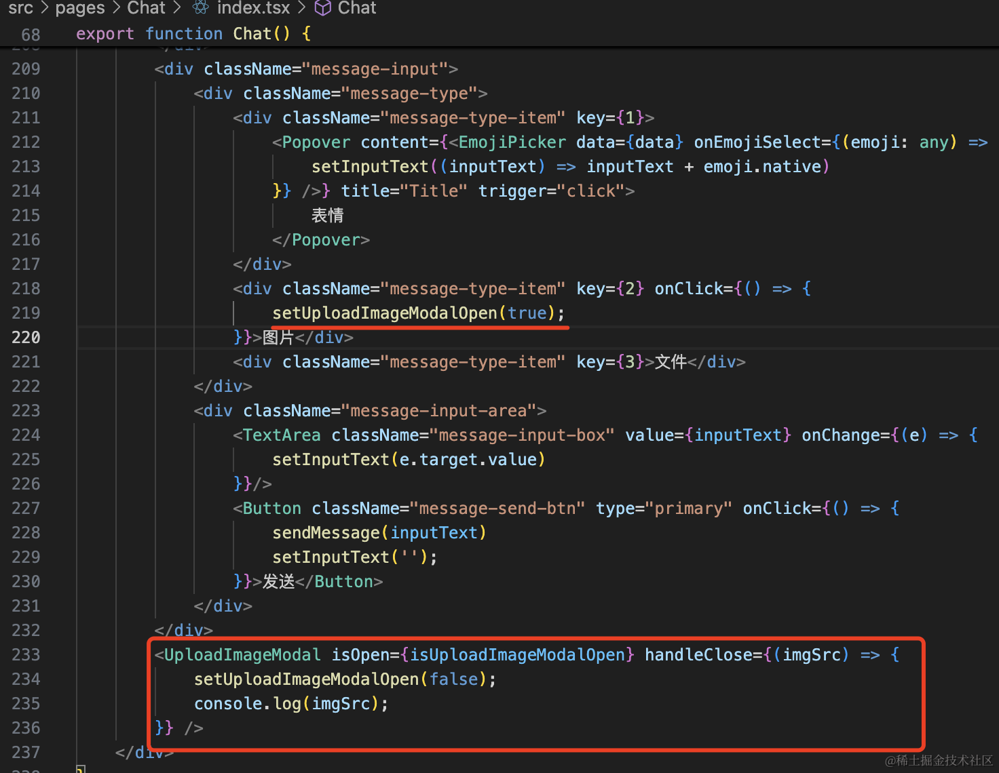
Task: Click line number 209 in the gutter
Action: 26,69
